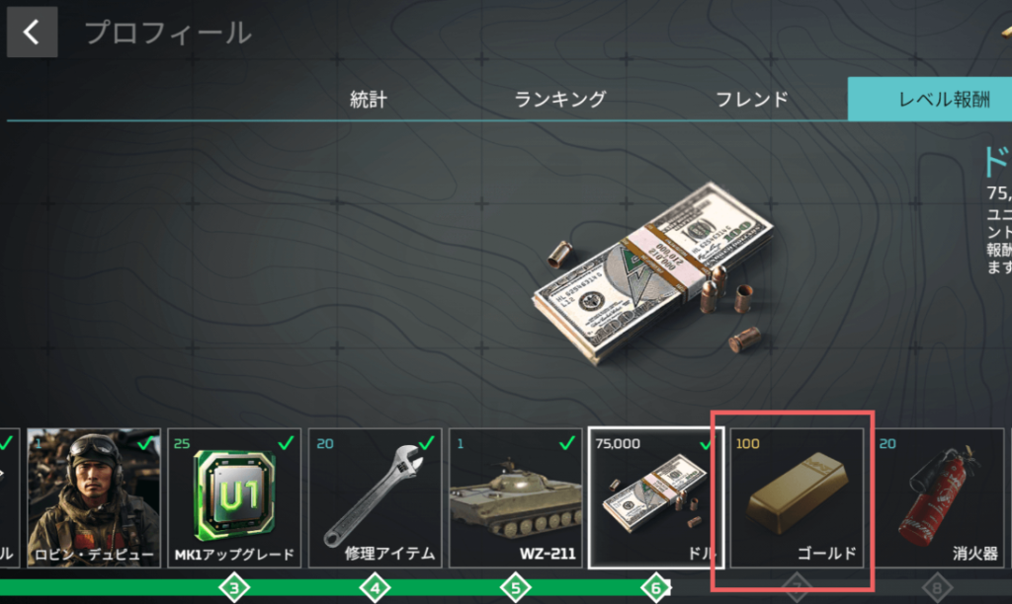Select the 100 ゴールド gold bar reward

798,497
